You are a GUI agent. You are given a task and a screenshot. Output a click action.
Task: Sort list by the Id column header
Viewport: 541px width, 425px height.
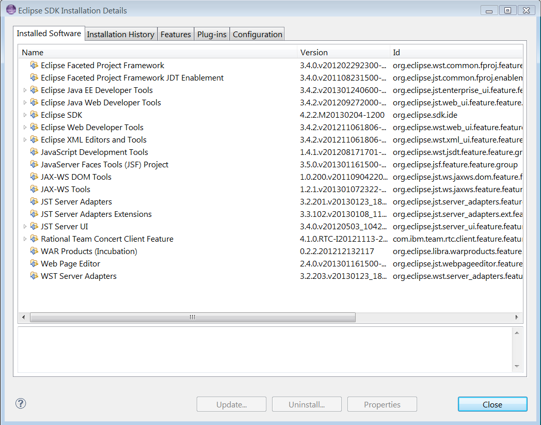456,53
